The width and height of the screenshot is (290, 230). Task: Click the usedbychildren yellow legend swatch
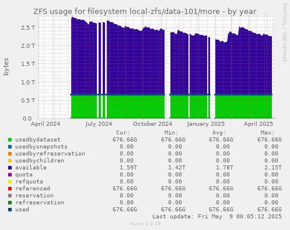[x=10, y=161]
